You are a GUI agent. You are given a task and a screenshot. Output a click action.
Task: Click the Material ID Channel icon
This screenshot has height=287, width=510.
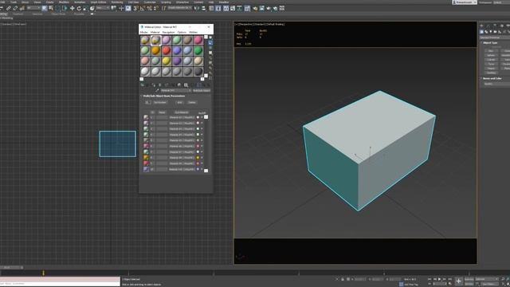(x=186, y=85)
